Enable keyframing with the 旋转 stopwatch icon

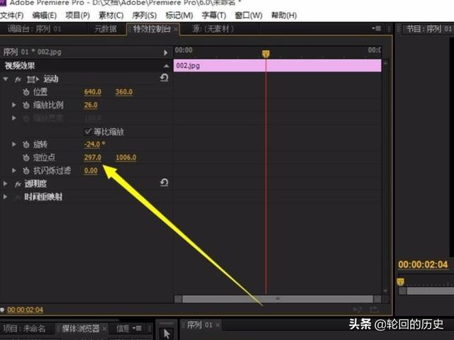tap(26, 144)
